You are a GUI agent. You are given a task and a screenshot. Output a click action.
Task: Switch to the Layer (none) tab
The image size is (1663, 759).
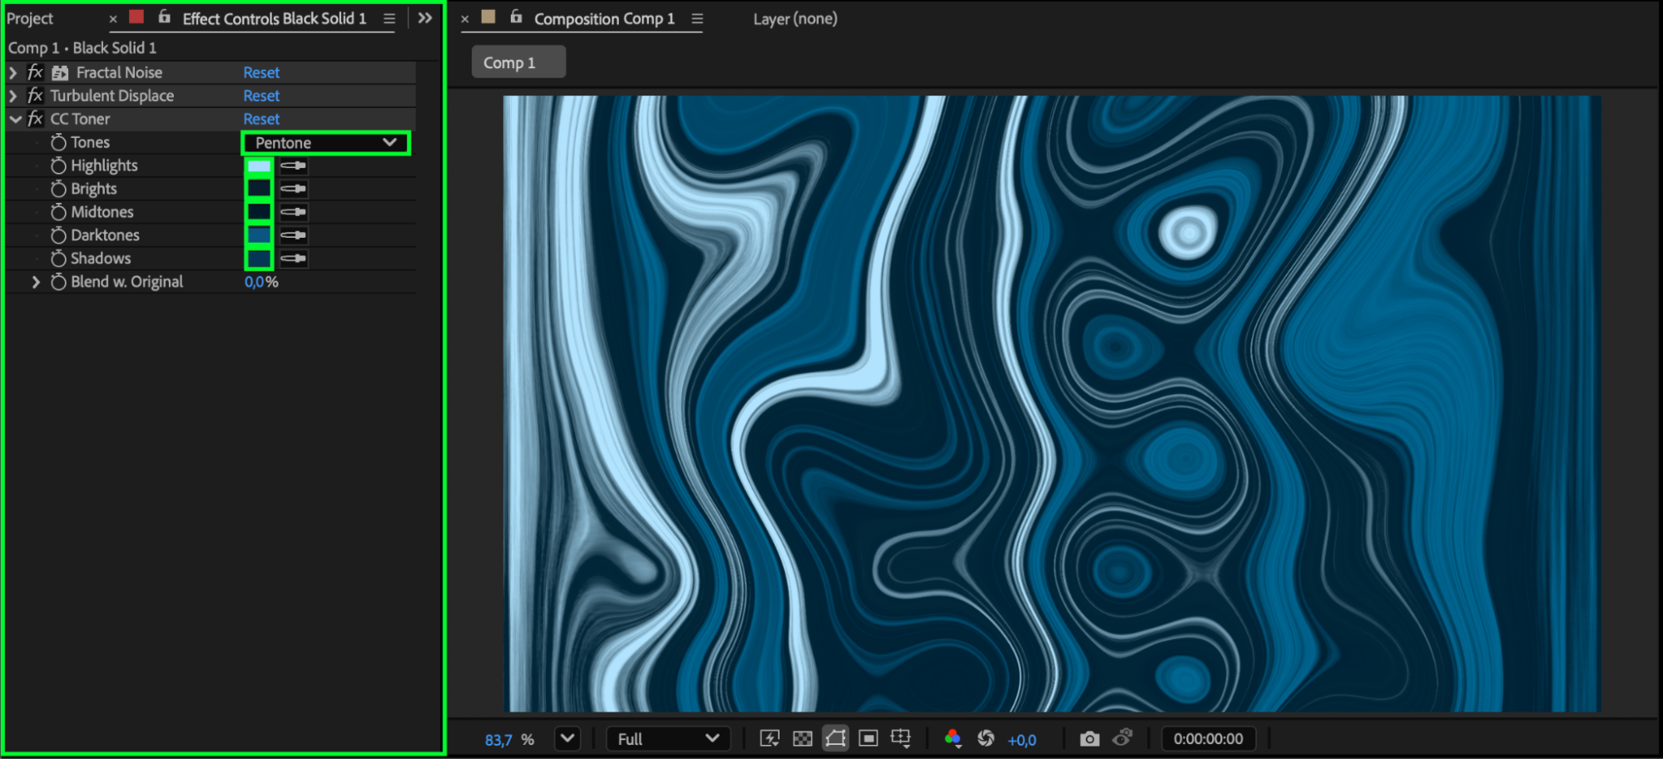tap(795, 18)
